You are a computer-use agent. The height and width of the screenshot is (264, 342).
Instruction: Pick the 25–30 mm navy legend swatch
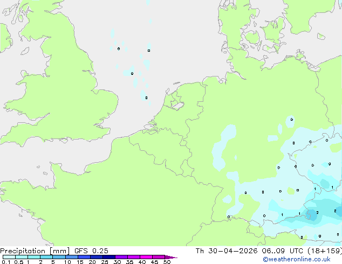coord(108,257)
